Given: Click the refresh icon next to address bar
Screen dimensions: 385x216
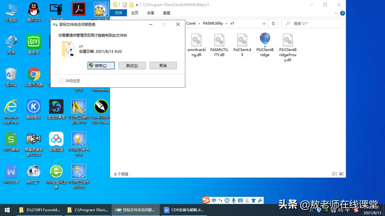Looking at the screenshot, I should coord(273,23).
